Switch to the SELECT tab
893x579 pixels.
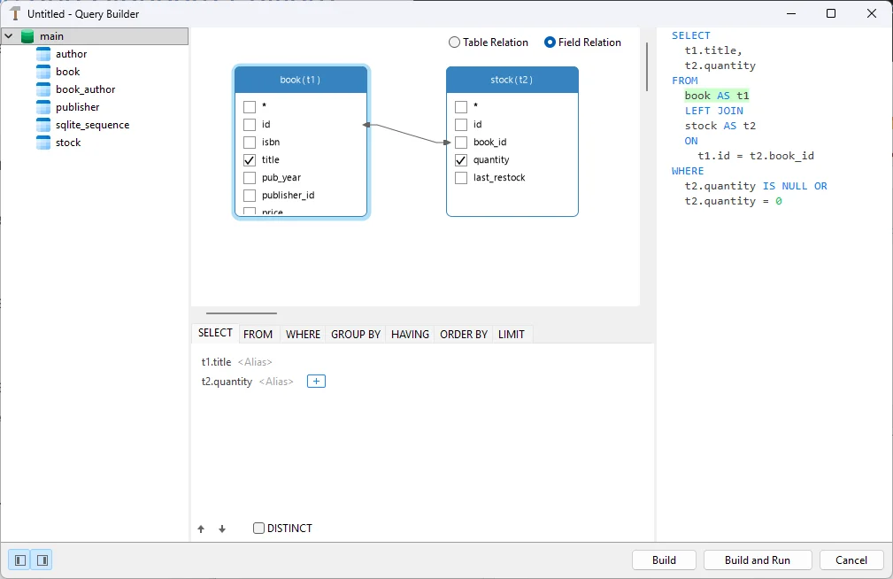click(215, 334)
